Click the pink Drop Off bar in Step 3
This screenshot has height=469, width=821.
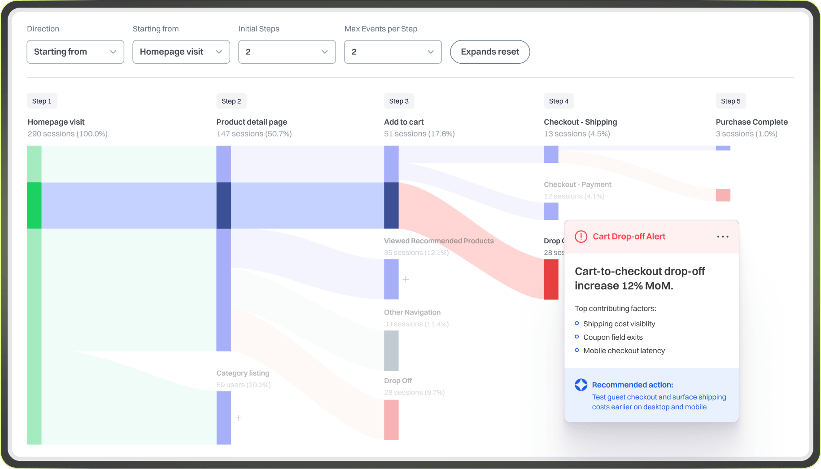tap(391, 420)
